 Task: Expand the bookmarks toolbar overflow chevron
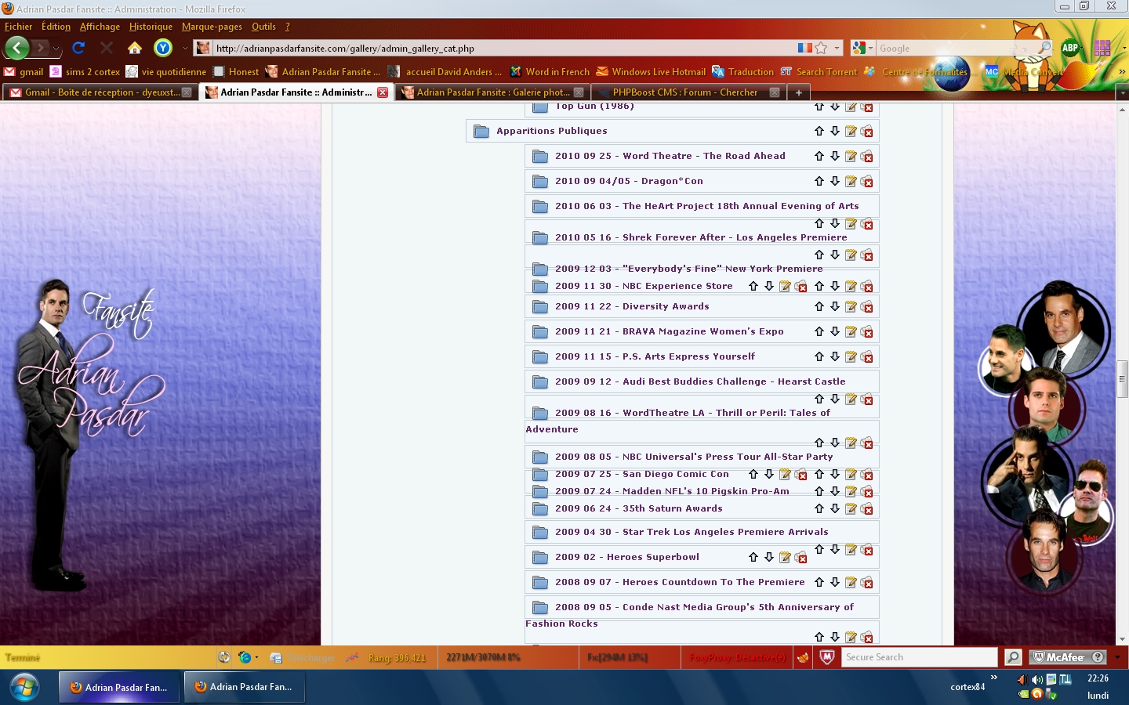tap(1122, 71)
